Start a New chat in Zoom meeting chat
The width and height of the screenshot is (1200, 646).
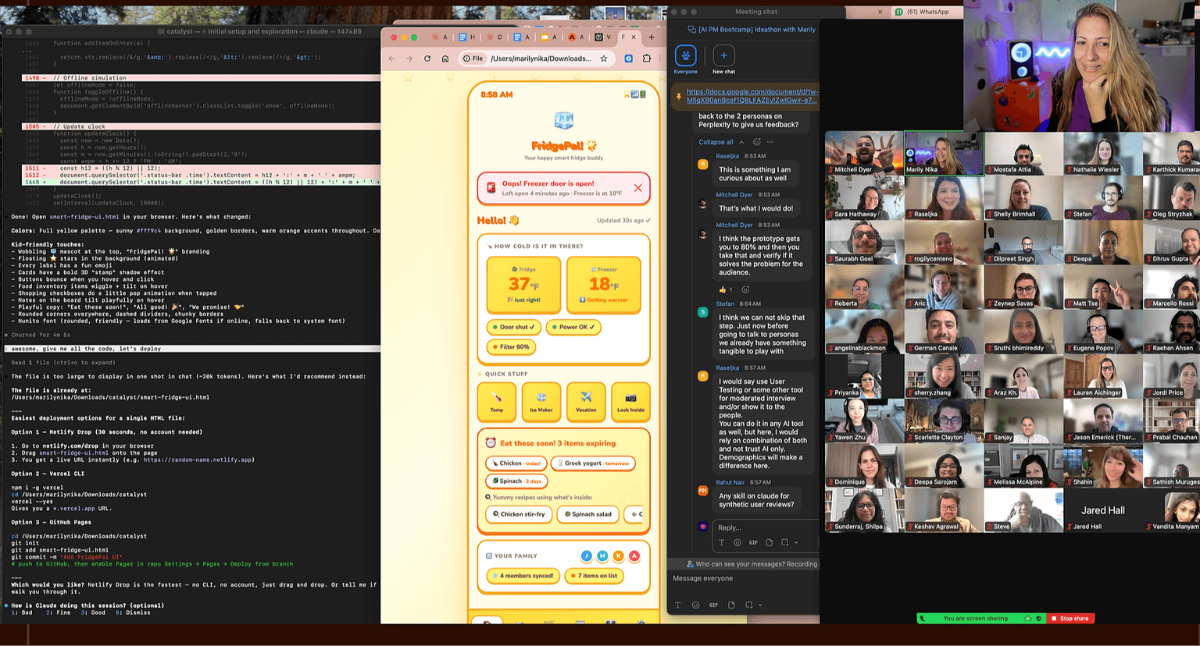point(723,55)
